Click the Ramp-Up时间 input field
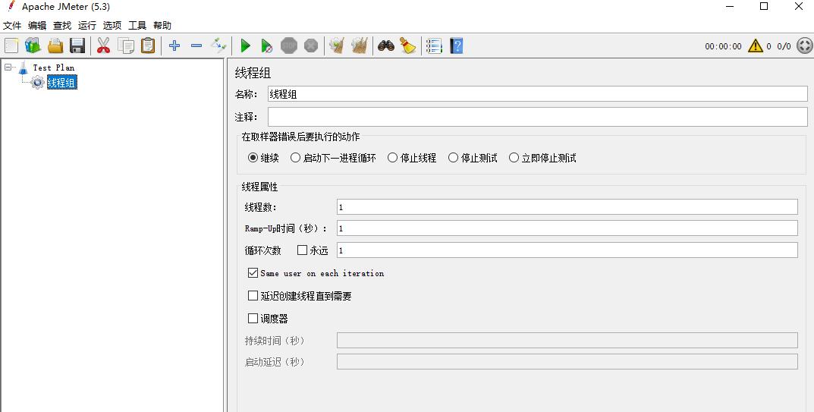 click(567, 228)
